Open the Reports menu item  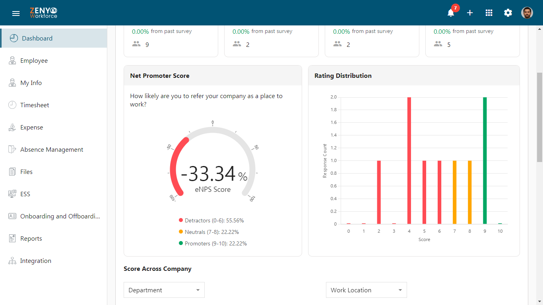54,238
